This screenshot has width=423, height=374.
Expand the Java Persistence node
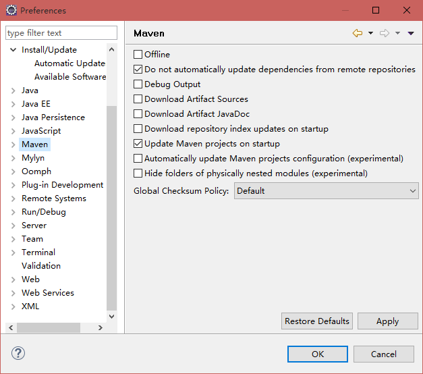(x=13, y=117)
